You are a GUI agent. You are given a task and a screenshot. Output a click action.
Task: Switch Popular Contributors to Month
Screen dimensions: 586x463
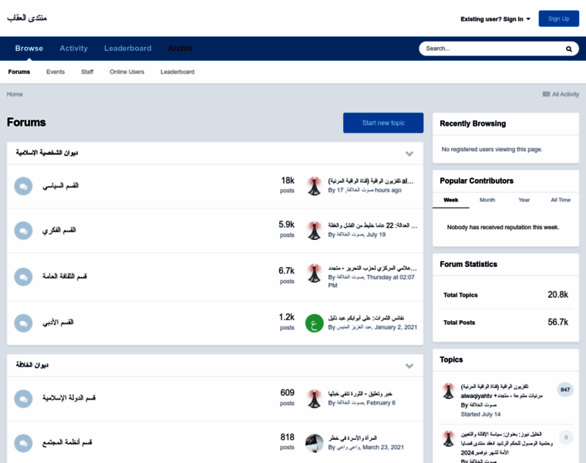pos(487,200)
